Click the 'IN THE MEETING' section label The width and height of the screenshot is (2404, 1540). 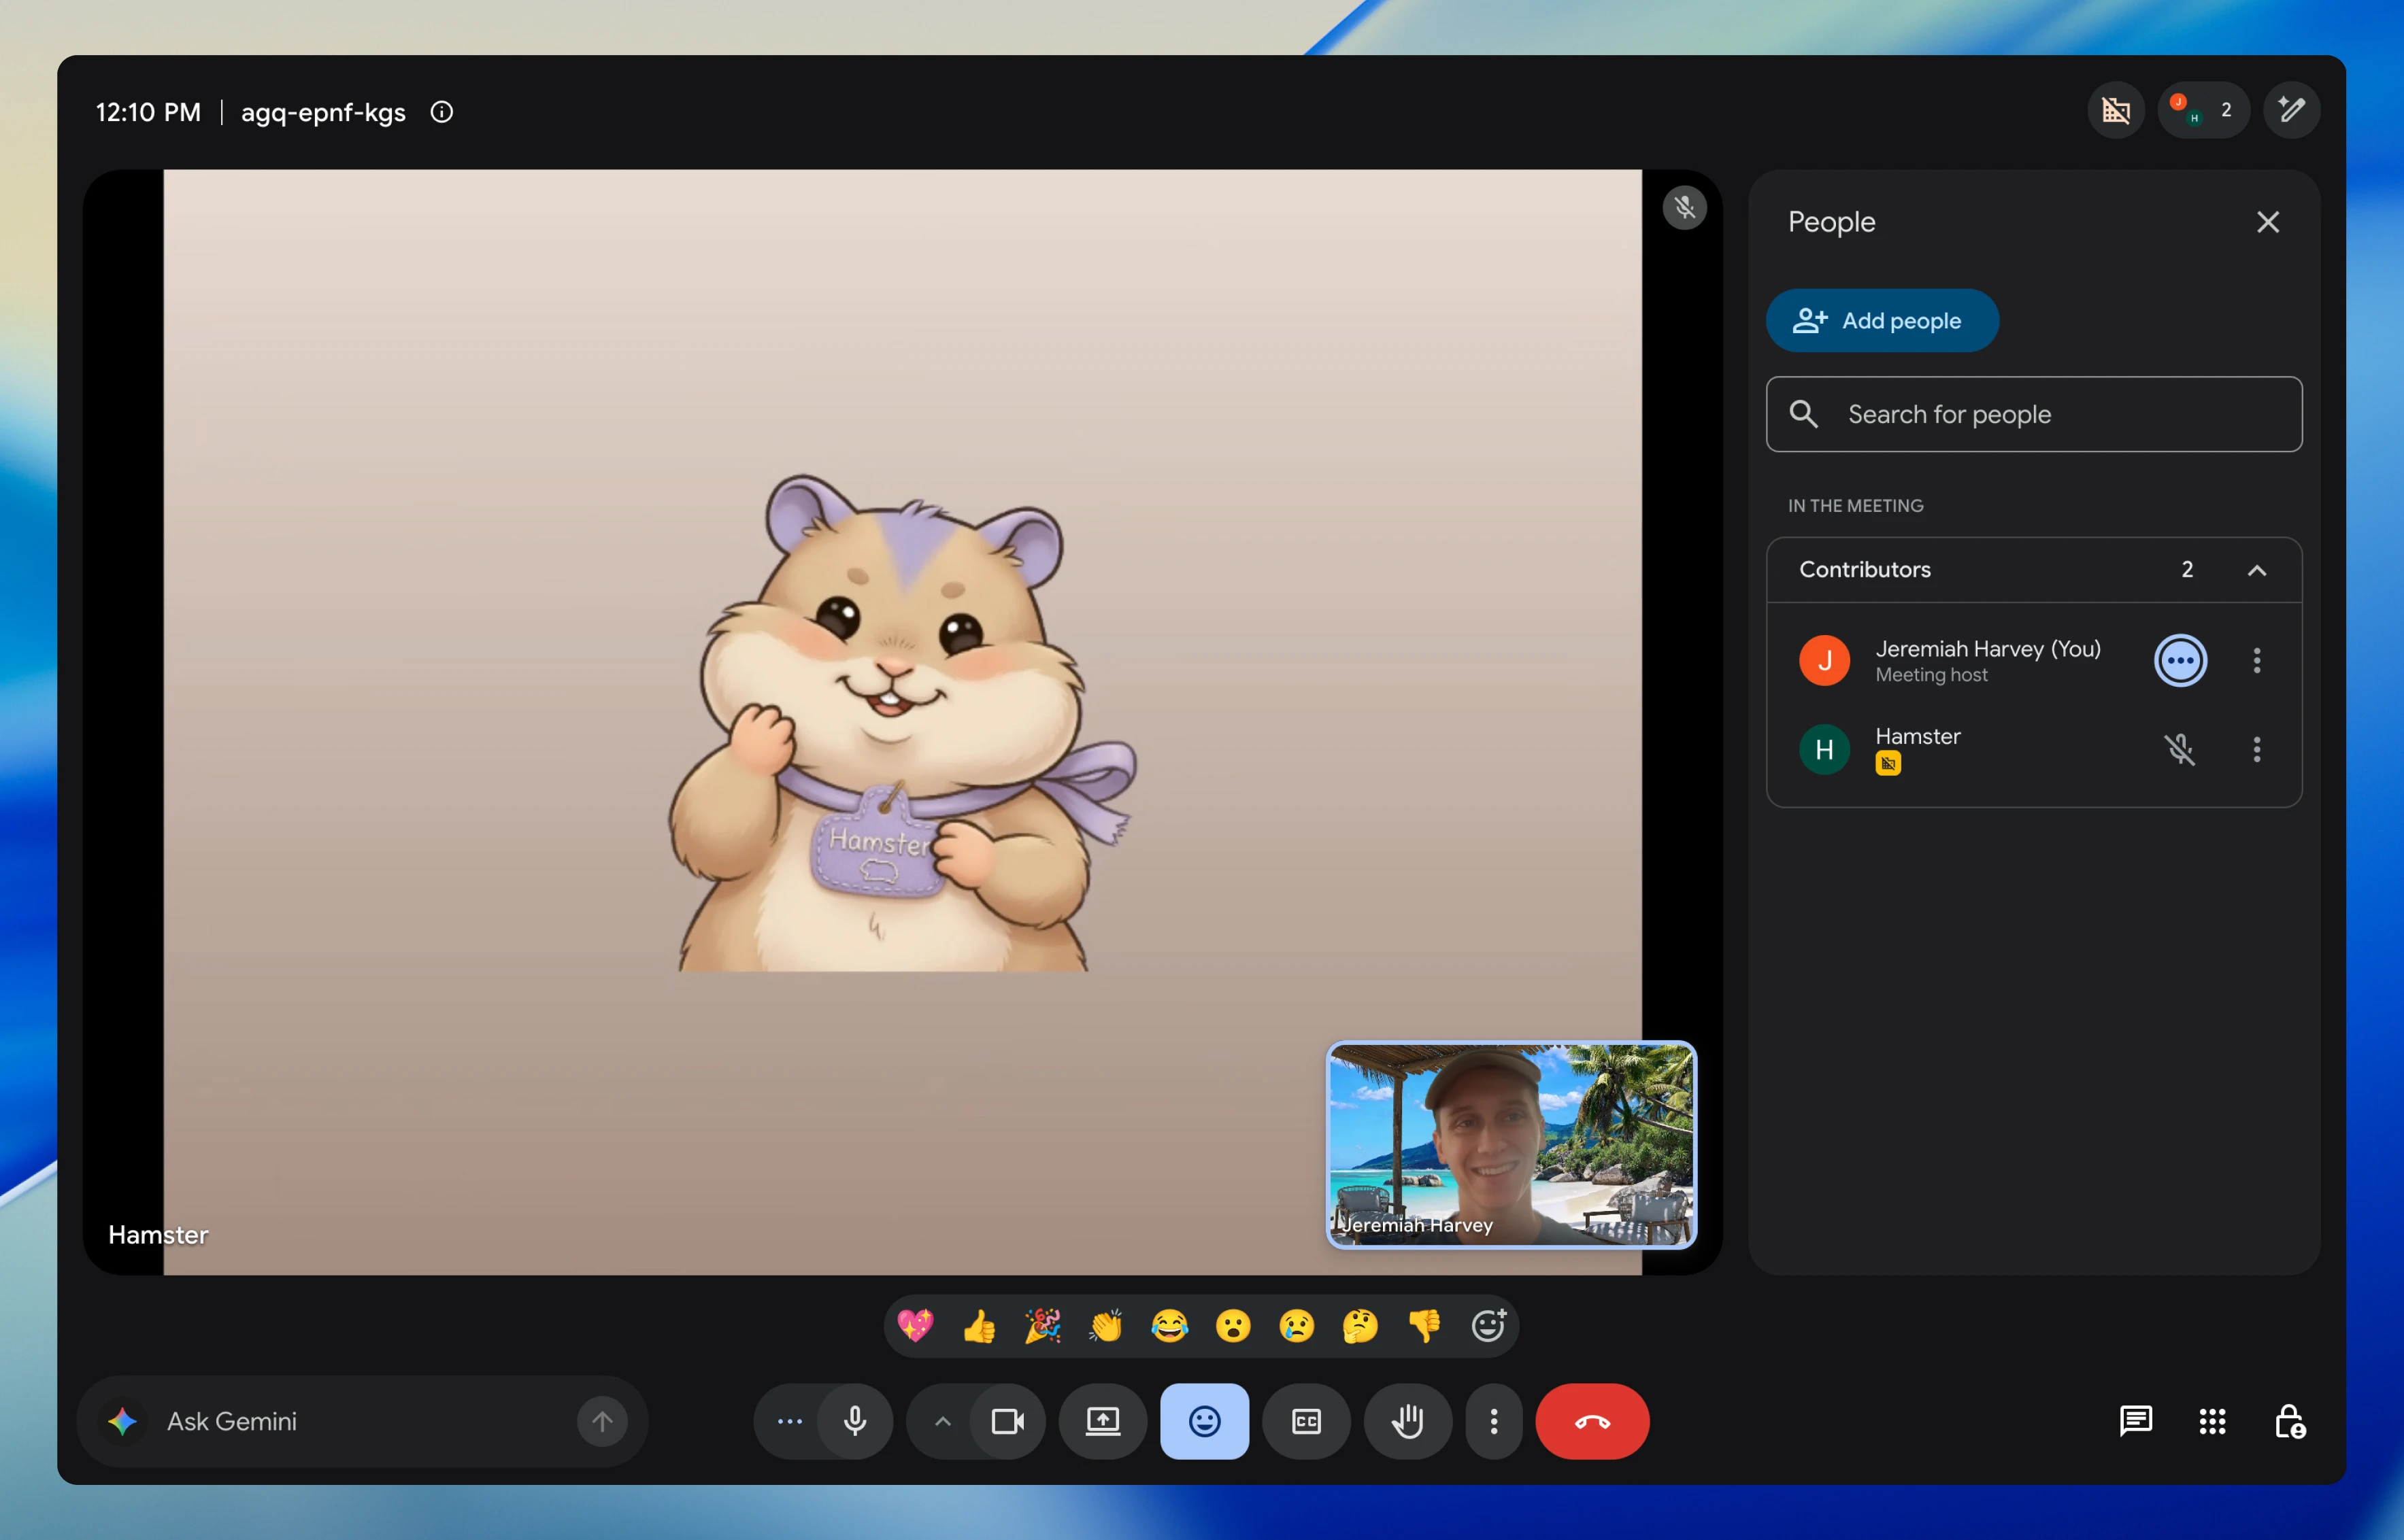tap(1856, 506)
